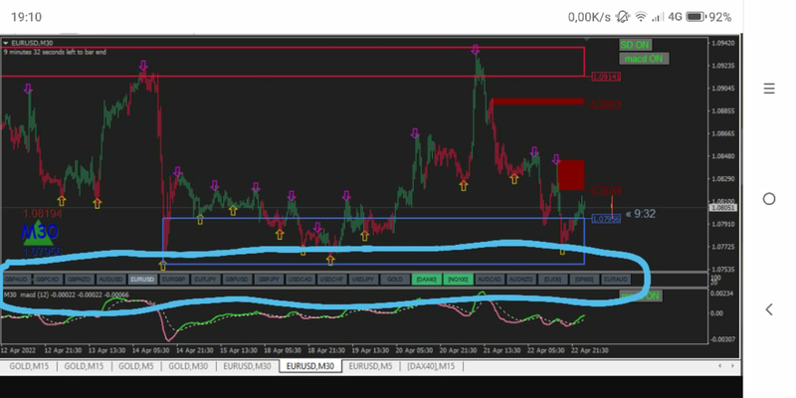Select the active white EURUSD,M30 tab

[x=310, y=366]
